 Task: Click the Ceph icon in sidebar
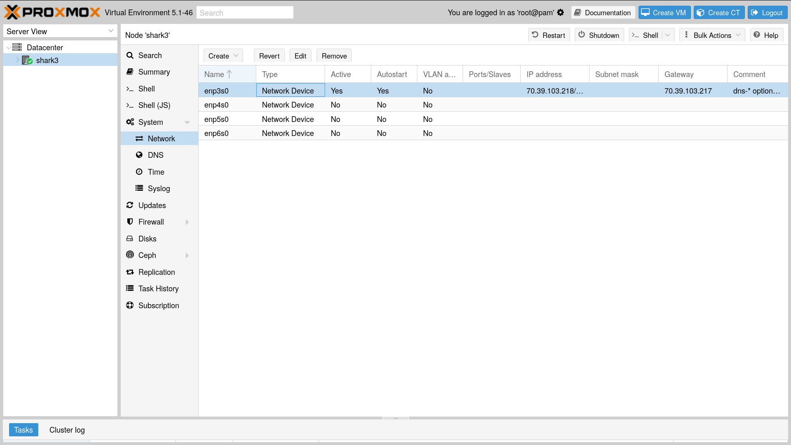(130, 255)
